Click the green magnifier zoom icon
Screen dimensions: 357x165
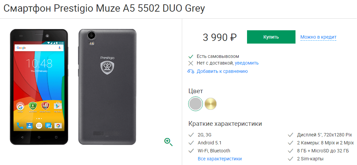coord(168,142)
